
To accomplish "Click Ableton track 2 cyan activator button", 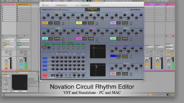I will (21, 64).
